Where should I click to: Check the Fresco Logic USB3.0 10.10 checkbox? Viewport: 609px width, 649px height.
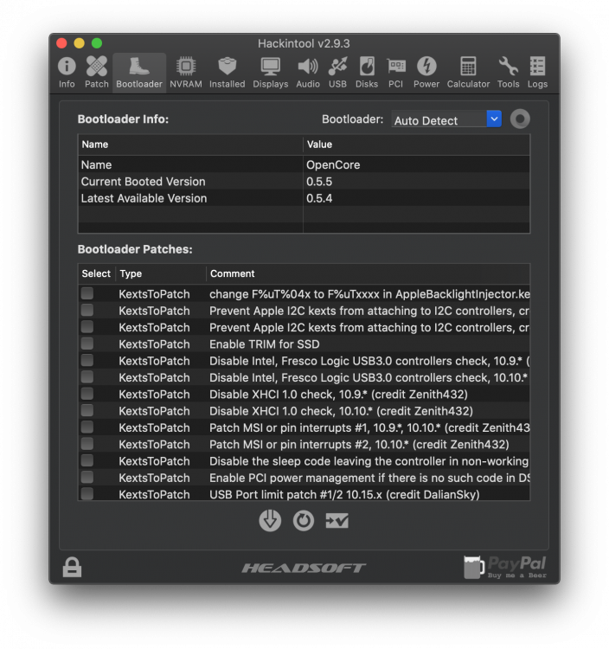pos(87,377)
